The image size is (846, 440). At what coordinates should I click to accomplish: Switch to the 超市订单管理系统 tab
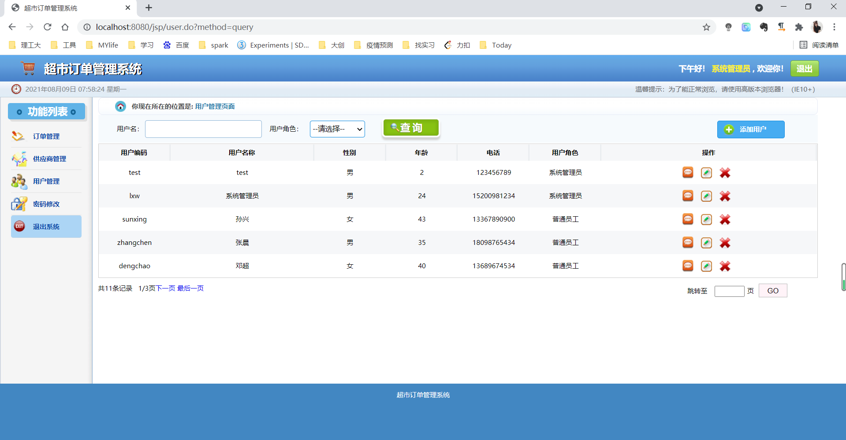point(71,8)
